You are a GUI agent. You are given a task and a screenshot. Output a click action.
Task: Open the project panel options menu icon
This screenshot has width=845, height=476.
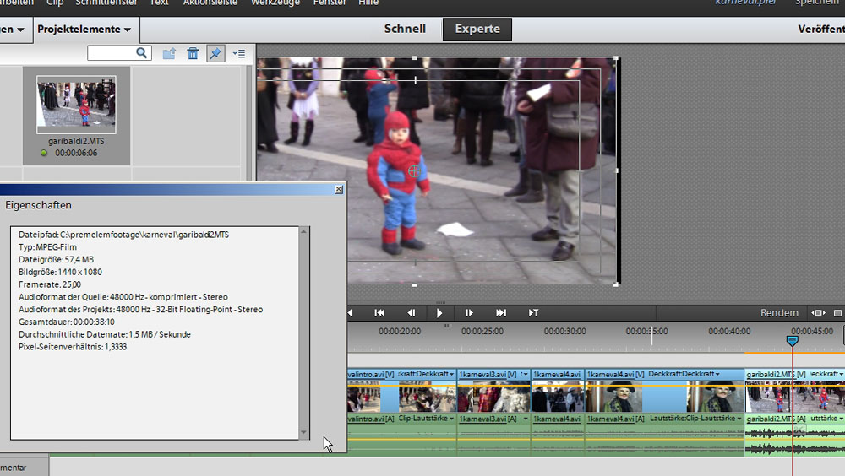pyautogui.click(x=239, y=53)
